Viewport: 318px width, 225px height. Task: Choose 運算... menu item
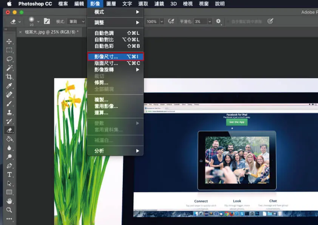[116, 113]
